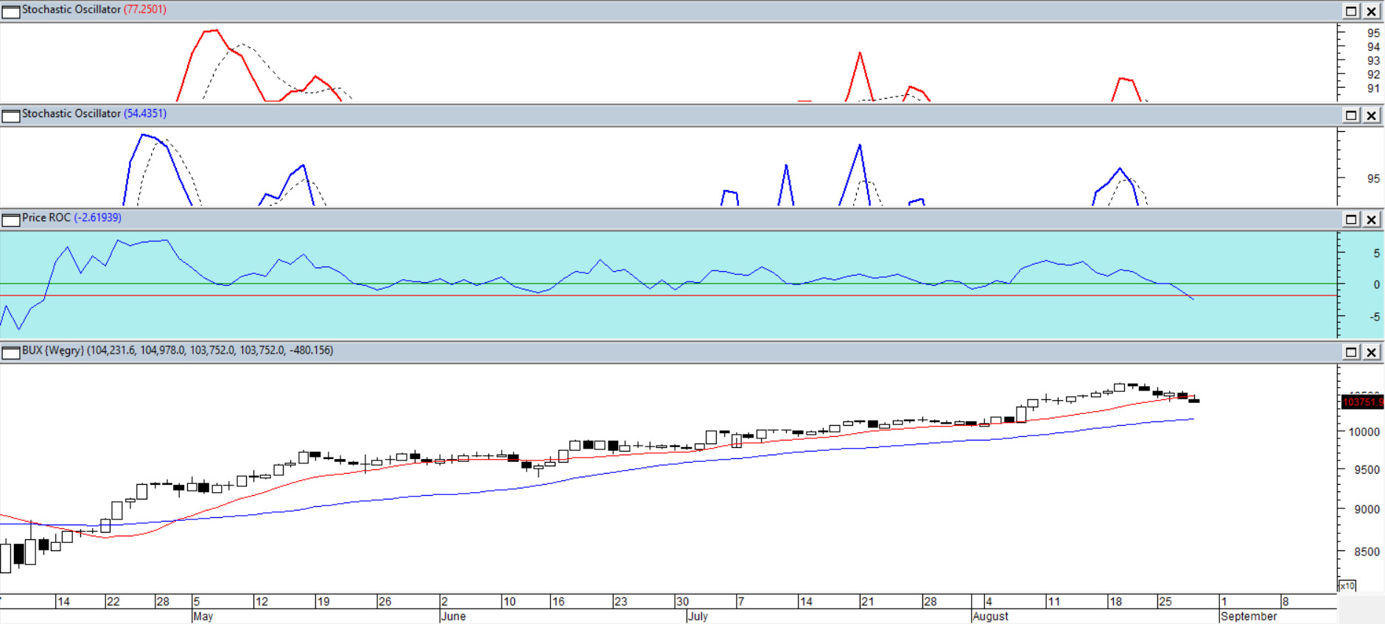
Task: Maximize the Price ROC panel
Action: coord(1351,220)
